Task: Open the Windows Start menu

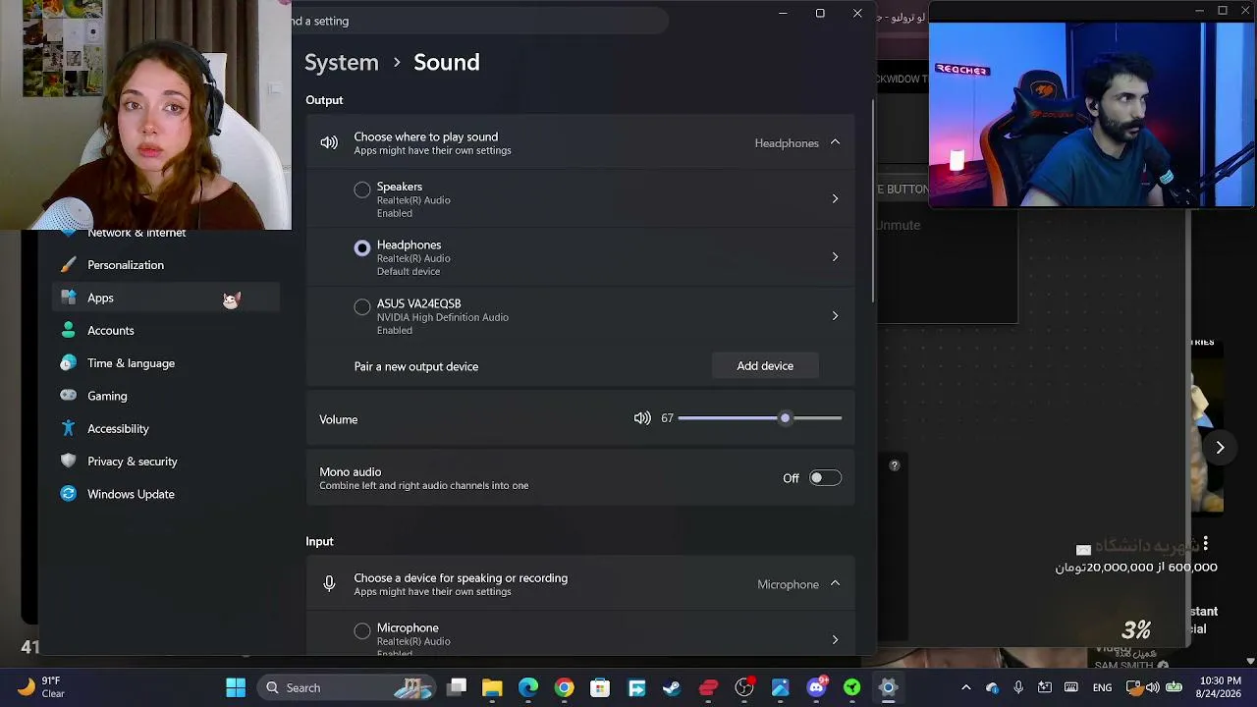Action: 236,687
